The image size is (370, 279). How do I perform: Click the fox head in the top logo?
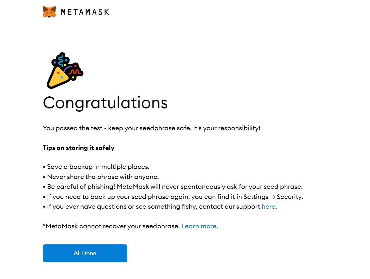click(x=49, y=11)
